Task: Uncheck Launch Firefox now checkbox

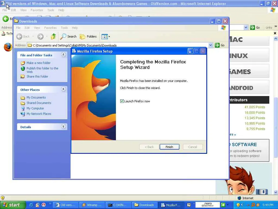Action: click(122, 101)
